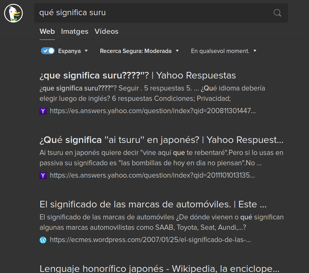Open the 'ai tsuru en japonés' result title

point(161,140)
